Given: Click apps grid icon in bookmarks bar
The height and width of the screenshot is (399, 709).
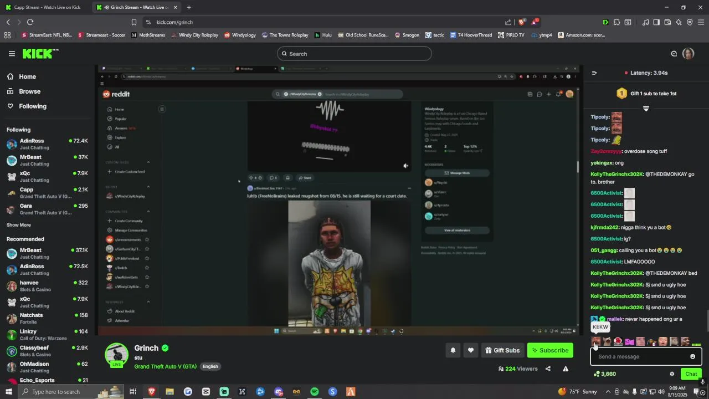Looking at the screenshot, I should click(7, 35).
